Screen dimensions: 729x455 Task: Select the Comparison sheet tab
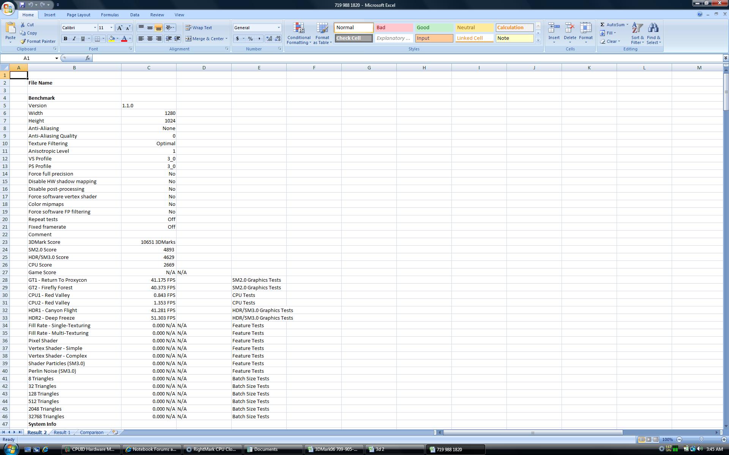[92, 432]
